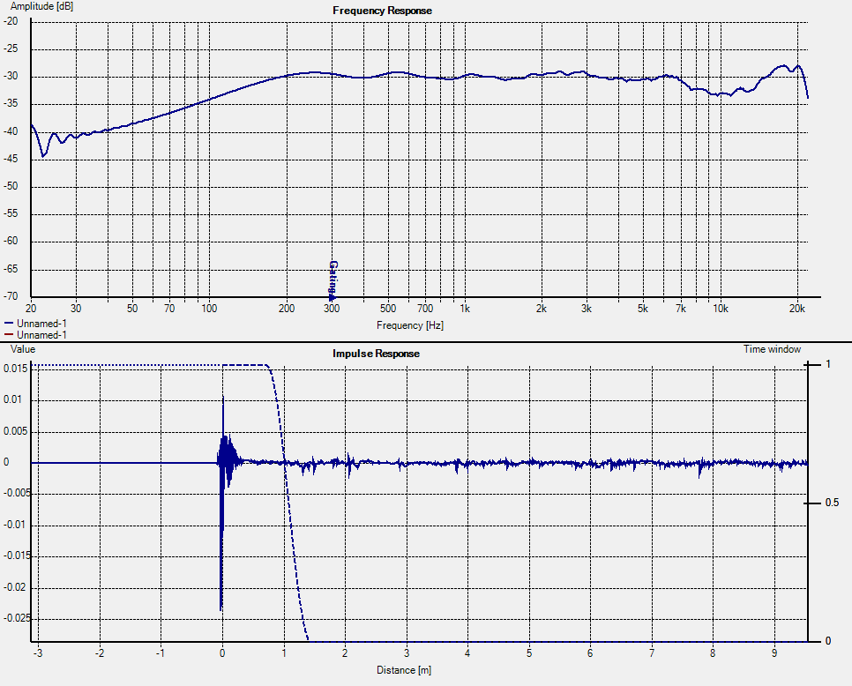The height and width of the screenshot is (686, 852).
Task: Click the divider between the two plots
Action: tap(426, 342)
